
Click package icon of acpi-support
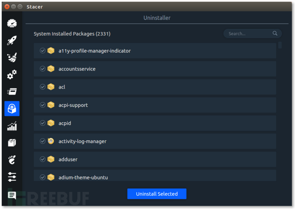(x=51, y=105)
